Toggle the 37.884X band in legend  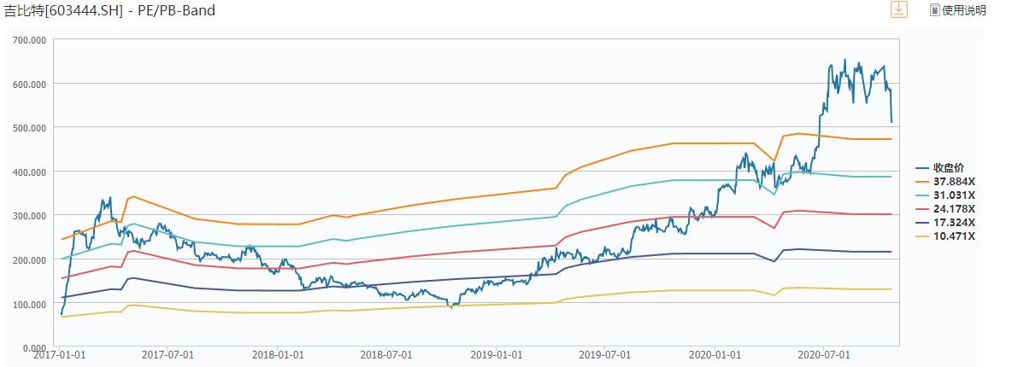[954, 182]
